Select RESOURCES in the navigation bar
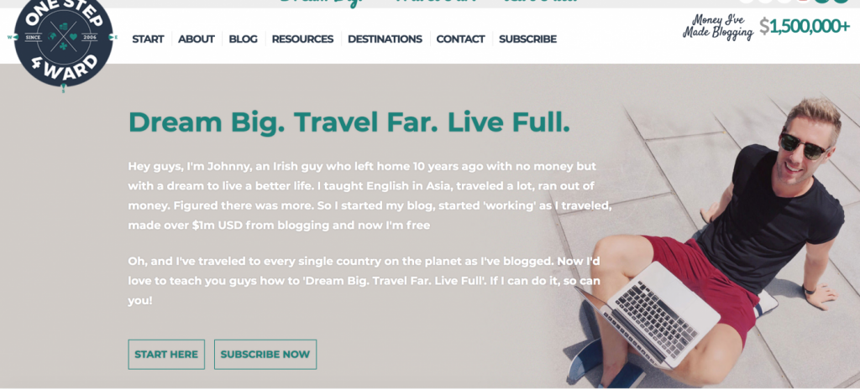The image size is (860, 389). point(302,39)
